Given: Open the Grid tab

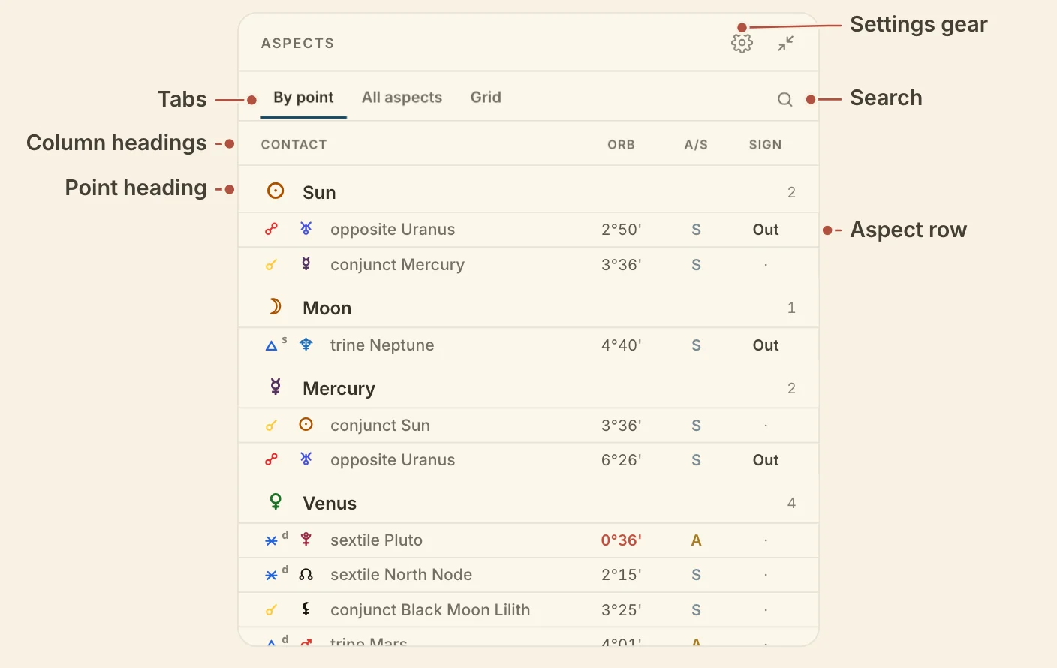Looking at the screenshot, I should click(486, 98).
